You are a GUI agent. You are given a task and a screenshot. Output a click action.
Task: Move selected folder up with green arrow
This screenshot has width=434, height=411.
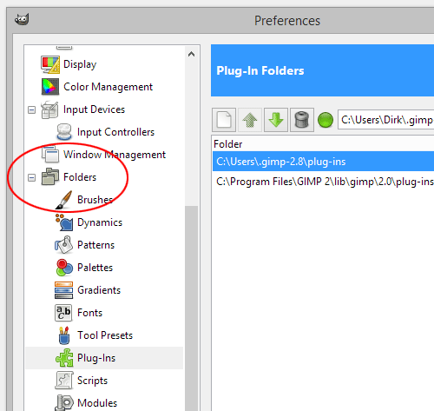[250, 120]
